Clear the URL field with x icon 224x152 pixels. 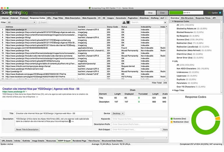tap(142, 13)
